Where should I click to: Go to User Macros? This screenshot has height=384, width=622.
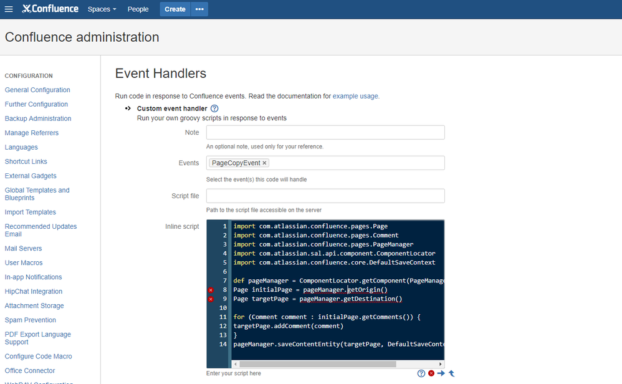[24, 262]
